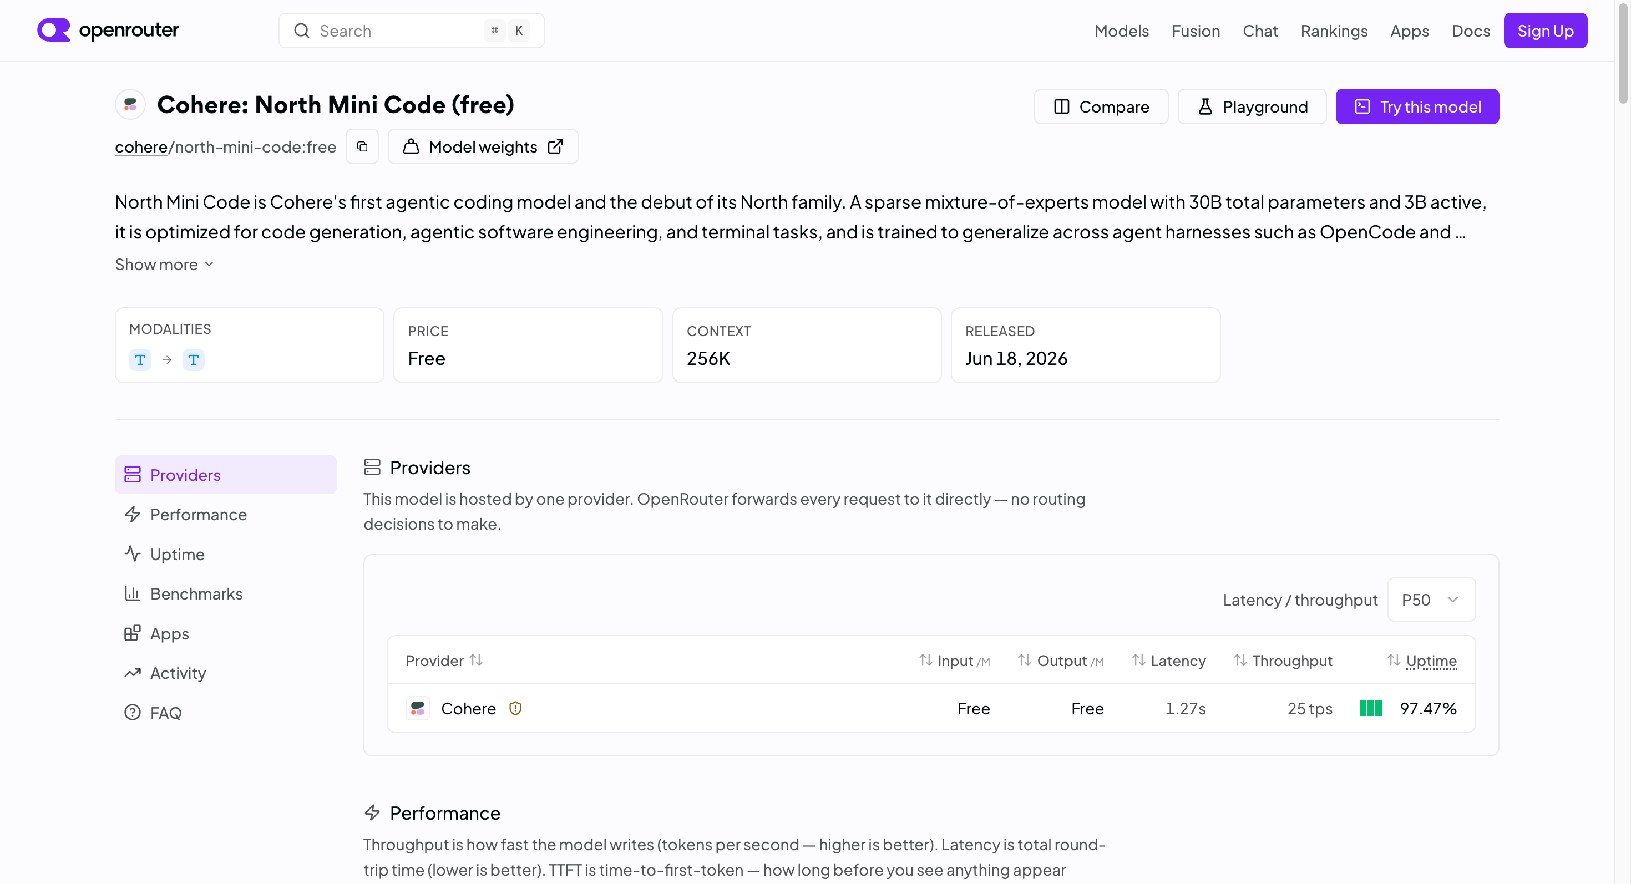Sort table by Throughput

point(1283,661)
